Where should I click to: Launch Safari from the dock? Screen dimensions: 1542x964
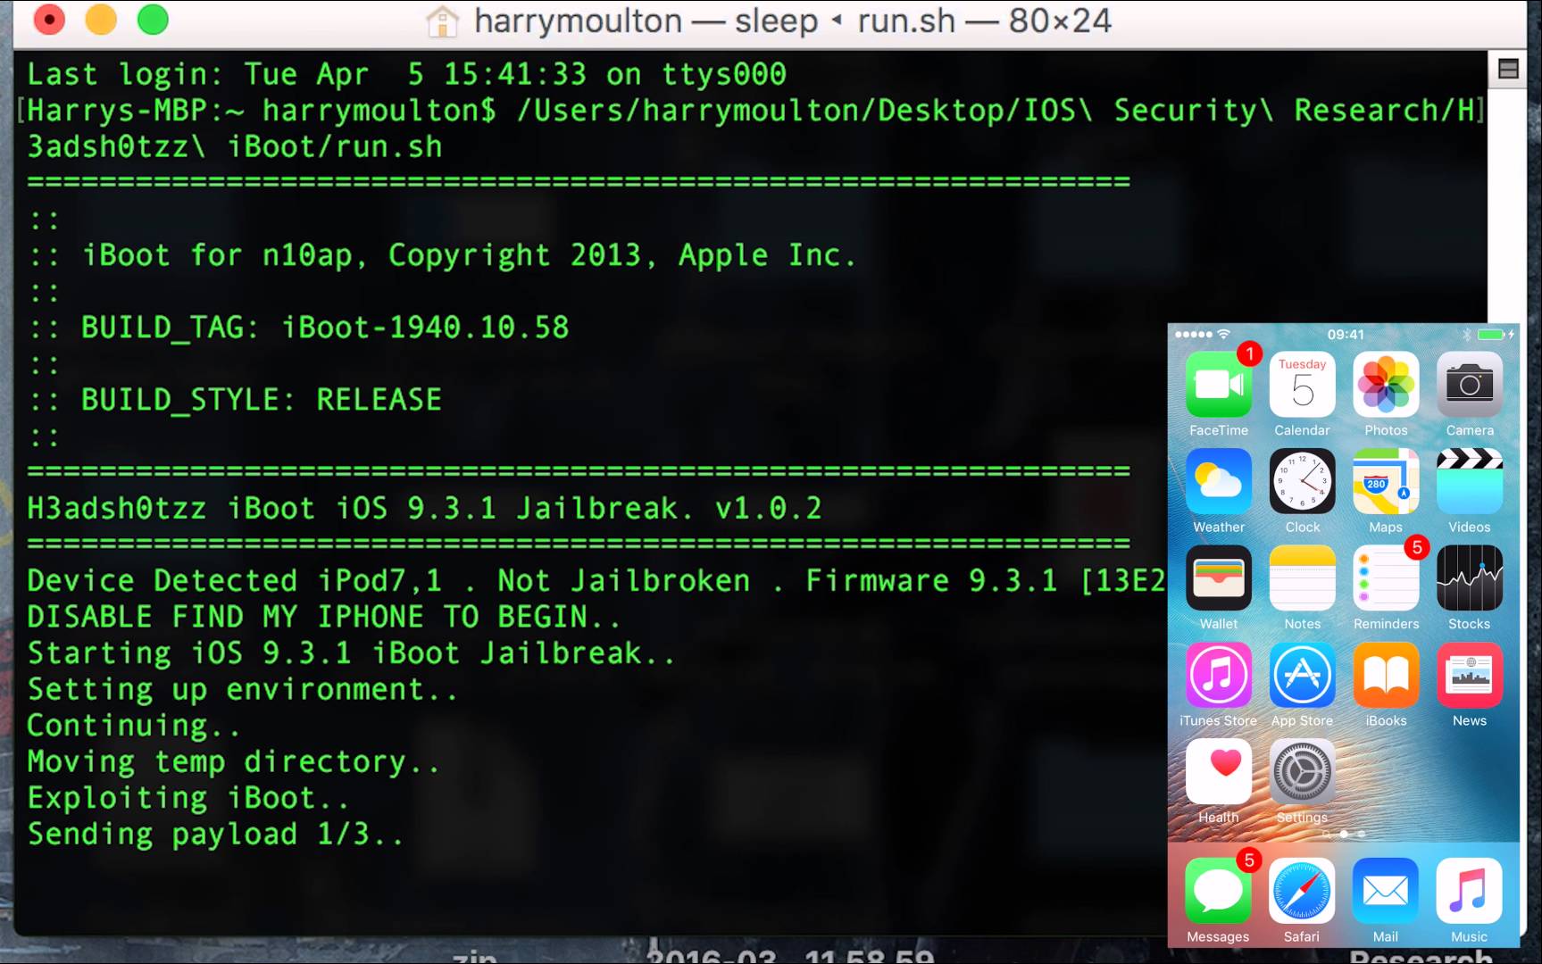[x=1302, y=891]
